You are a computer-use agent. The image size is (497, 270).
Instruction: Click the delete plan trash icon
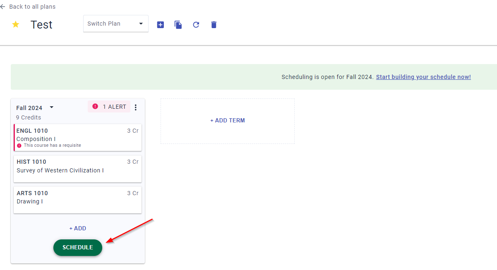point(214,25)
